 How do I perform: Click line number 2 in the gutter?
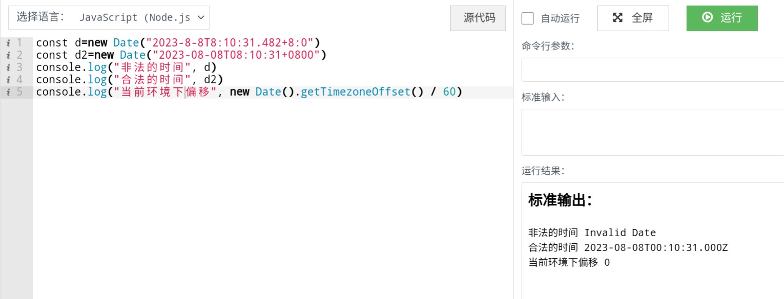point(19,55)
